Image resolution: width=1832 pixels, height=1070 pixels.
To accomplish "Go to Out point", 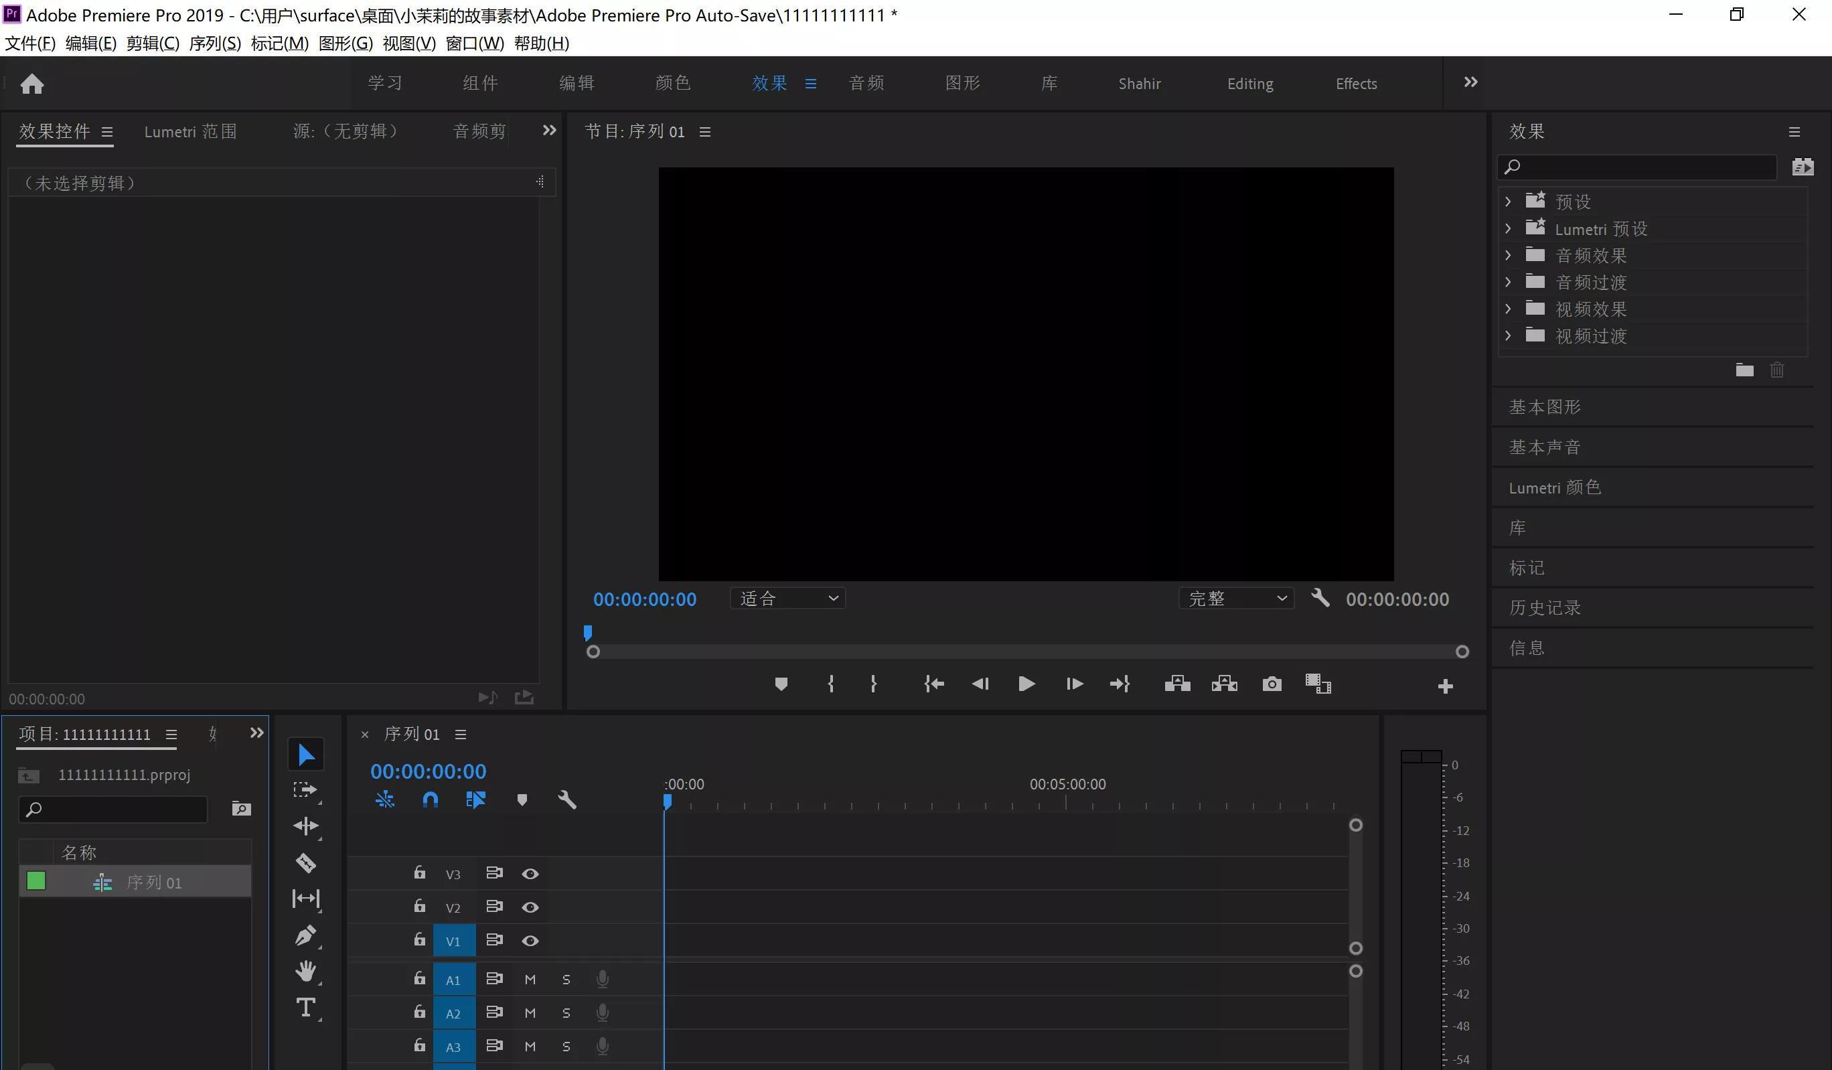I will (x=1120, y=684).
